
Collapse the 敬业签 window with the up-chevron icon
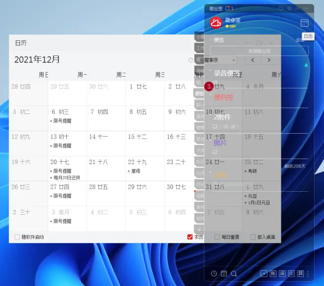[x=298, y=8]
